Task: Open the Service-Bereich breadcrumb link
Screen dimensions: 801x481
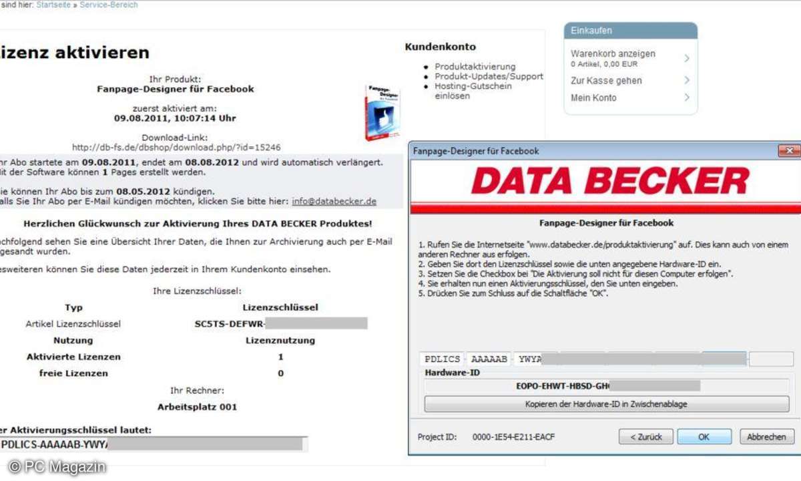Action: pos(109,5)
